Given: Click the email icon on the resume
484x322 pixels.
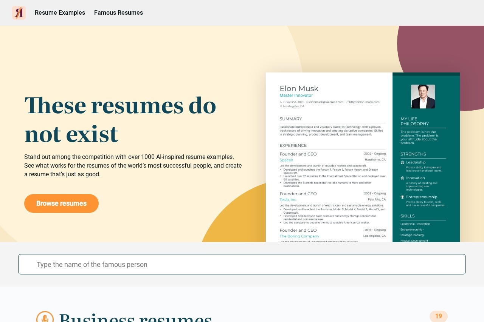Looking at the screenshot, I should (x=307, y=102).
